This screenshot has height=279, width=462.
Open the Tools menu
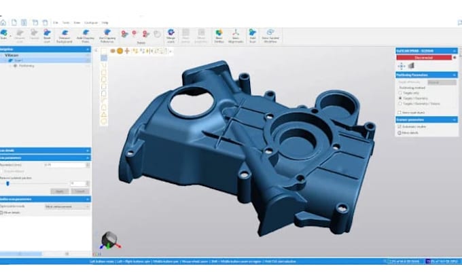point(66,22)
